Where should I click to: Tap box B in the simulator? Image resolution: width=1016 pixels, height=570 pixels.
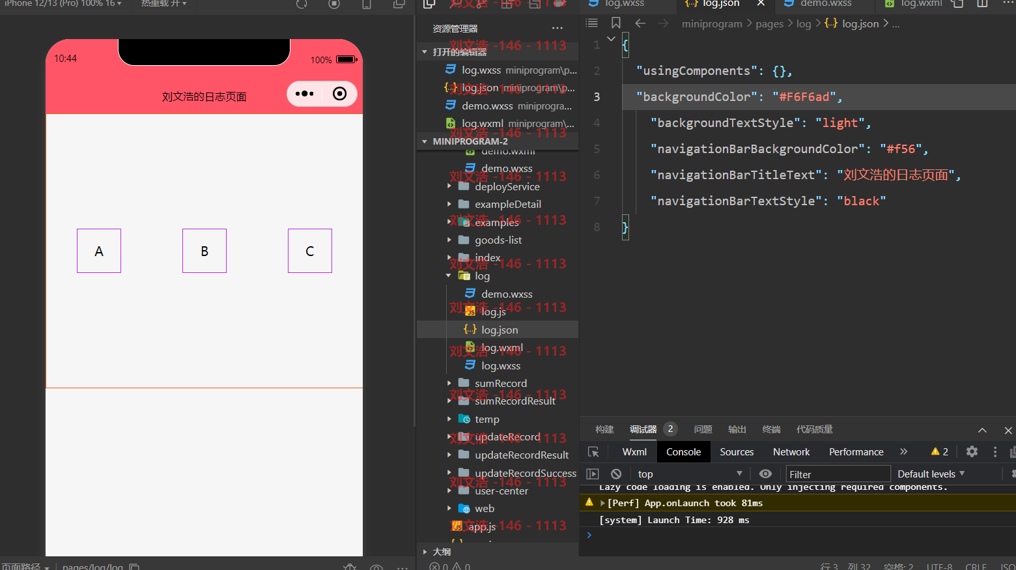tap(205, 251)
